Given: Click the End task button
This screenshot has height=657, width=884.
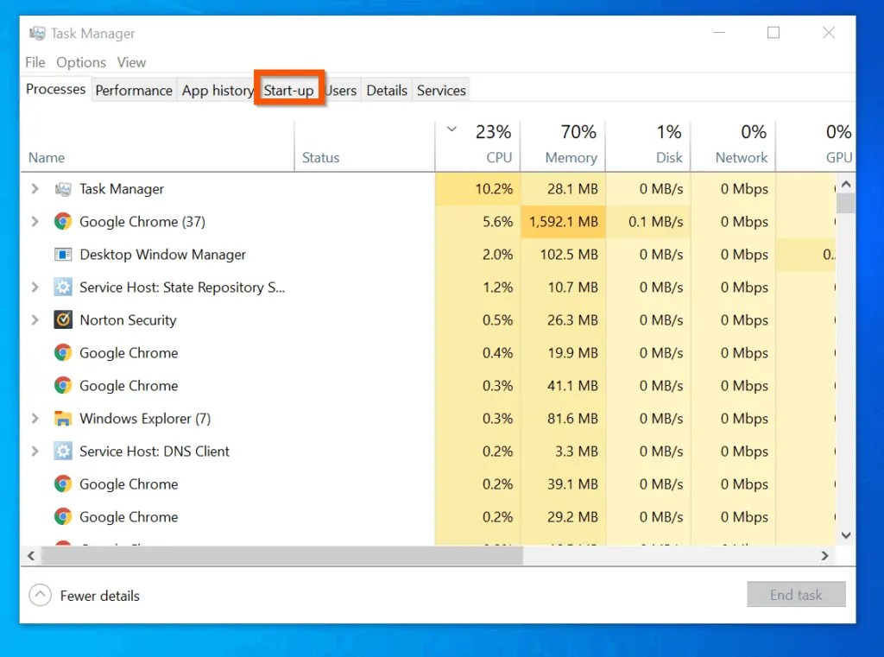Looking at the screenshot, I should (795, 594).
